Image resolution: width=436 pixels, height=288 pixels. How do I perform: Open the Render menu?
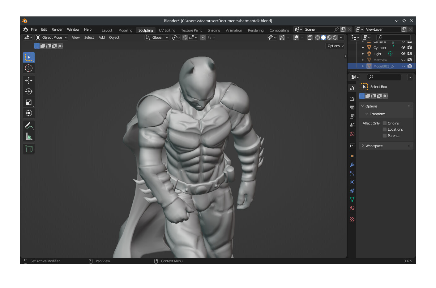coord(57,29)
